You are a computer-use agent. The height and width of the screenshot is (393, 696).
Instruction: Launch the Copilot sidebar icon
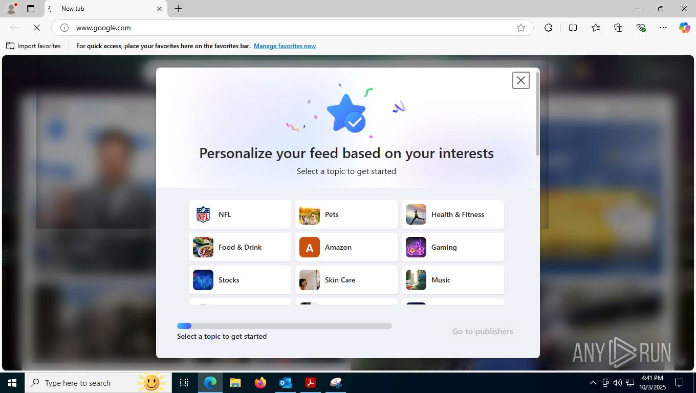[x=685, y=28]
